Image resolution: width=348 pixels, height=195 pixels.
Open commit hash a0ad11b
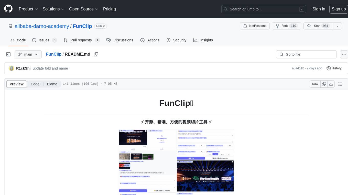click(x=298, y=68)
